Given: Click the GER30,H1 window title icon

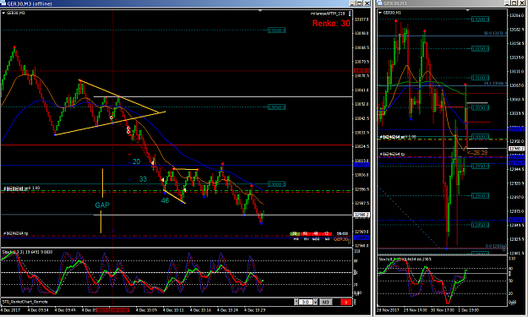Looking at the screenshot, I should [x=379, y=3].
